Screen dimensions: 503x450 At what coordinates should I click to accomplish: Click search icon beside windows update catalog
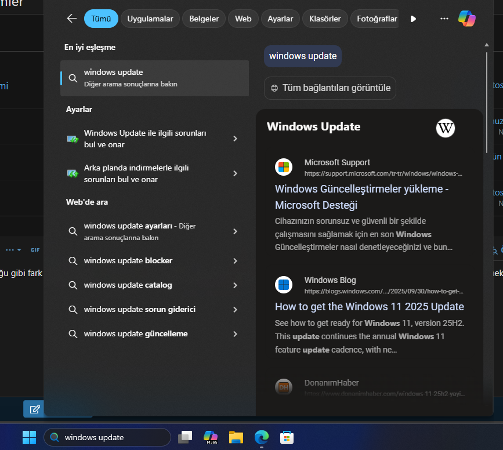[73, 285]
